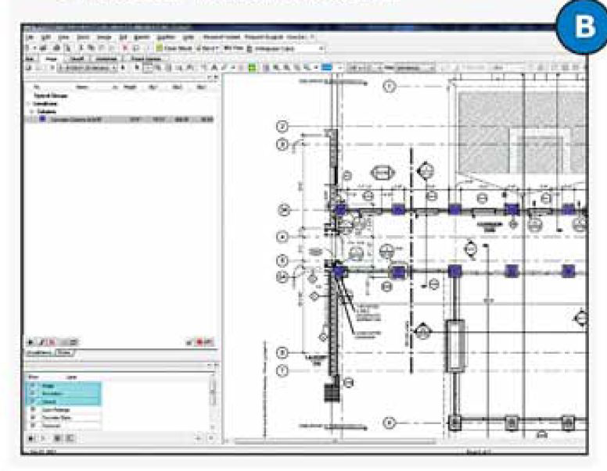Switch to the Notes tab beside the Conditions tab

(x=65, y=353)
